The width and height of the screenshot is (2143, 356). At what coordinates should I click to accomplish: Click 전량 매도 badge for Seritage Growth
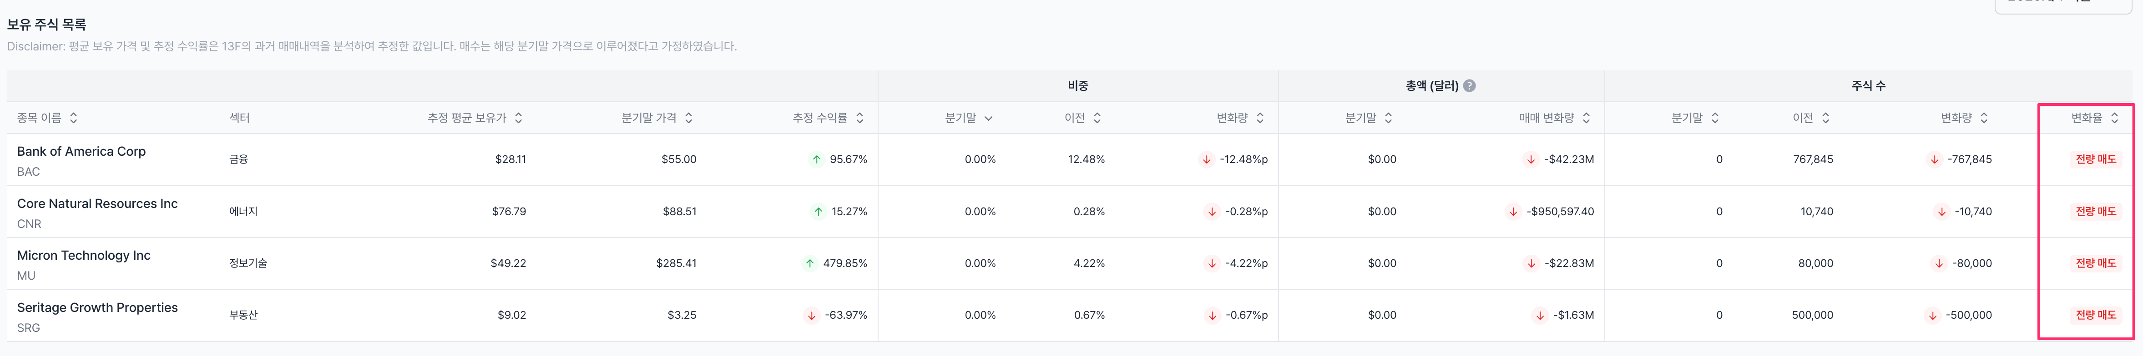[x=2095, y=315]
